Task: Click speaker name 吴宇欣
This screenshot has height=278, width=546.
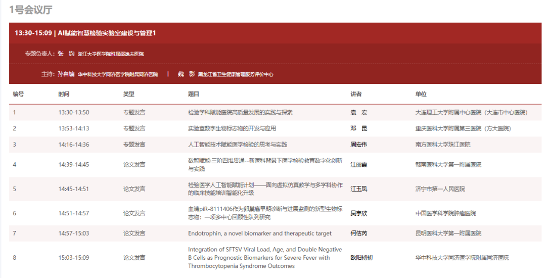Action: (x=358, y=213)
